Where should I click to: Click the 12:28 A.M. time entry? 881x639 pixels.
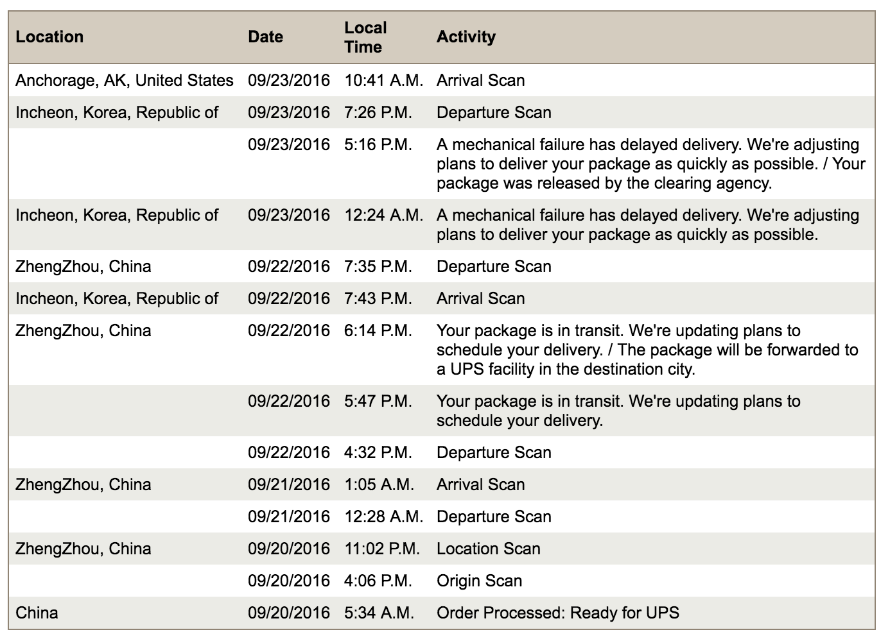pyautogui.click(x=383, y=516)
